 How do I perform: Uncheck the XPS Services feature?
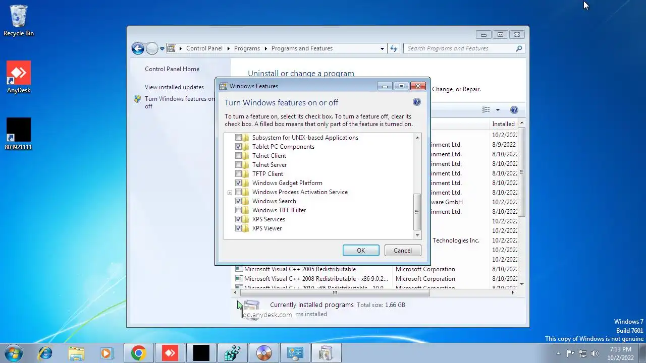(239, 219)
